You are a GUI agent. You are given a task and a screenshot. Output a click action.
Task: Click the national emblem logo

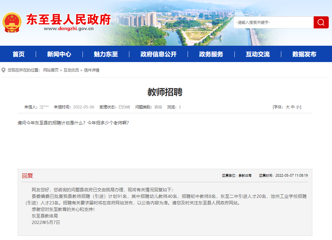coord(12,22)
